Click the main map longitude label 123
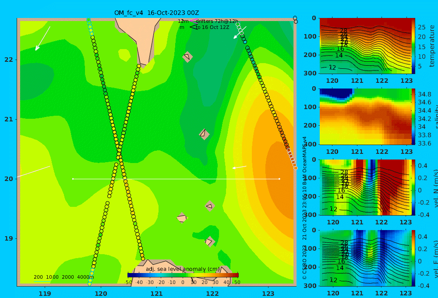Image resolution: width=438 pixels, height=298 pixels. [268, 294]
